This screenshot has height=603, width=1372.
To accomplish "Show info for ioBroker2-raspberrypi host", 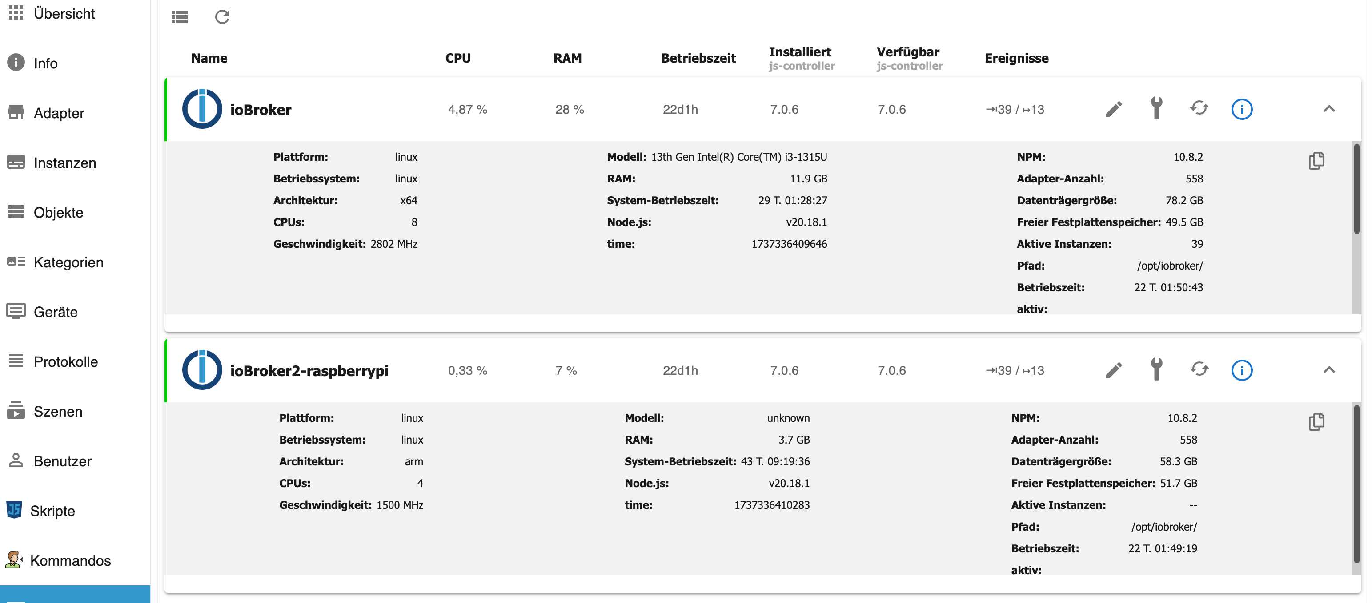I will [x=1241, y=370].
